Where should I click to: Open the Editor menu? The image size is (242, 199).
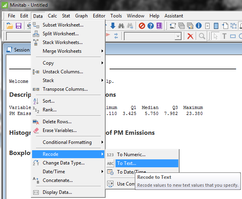point(99,16)
